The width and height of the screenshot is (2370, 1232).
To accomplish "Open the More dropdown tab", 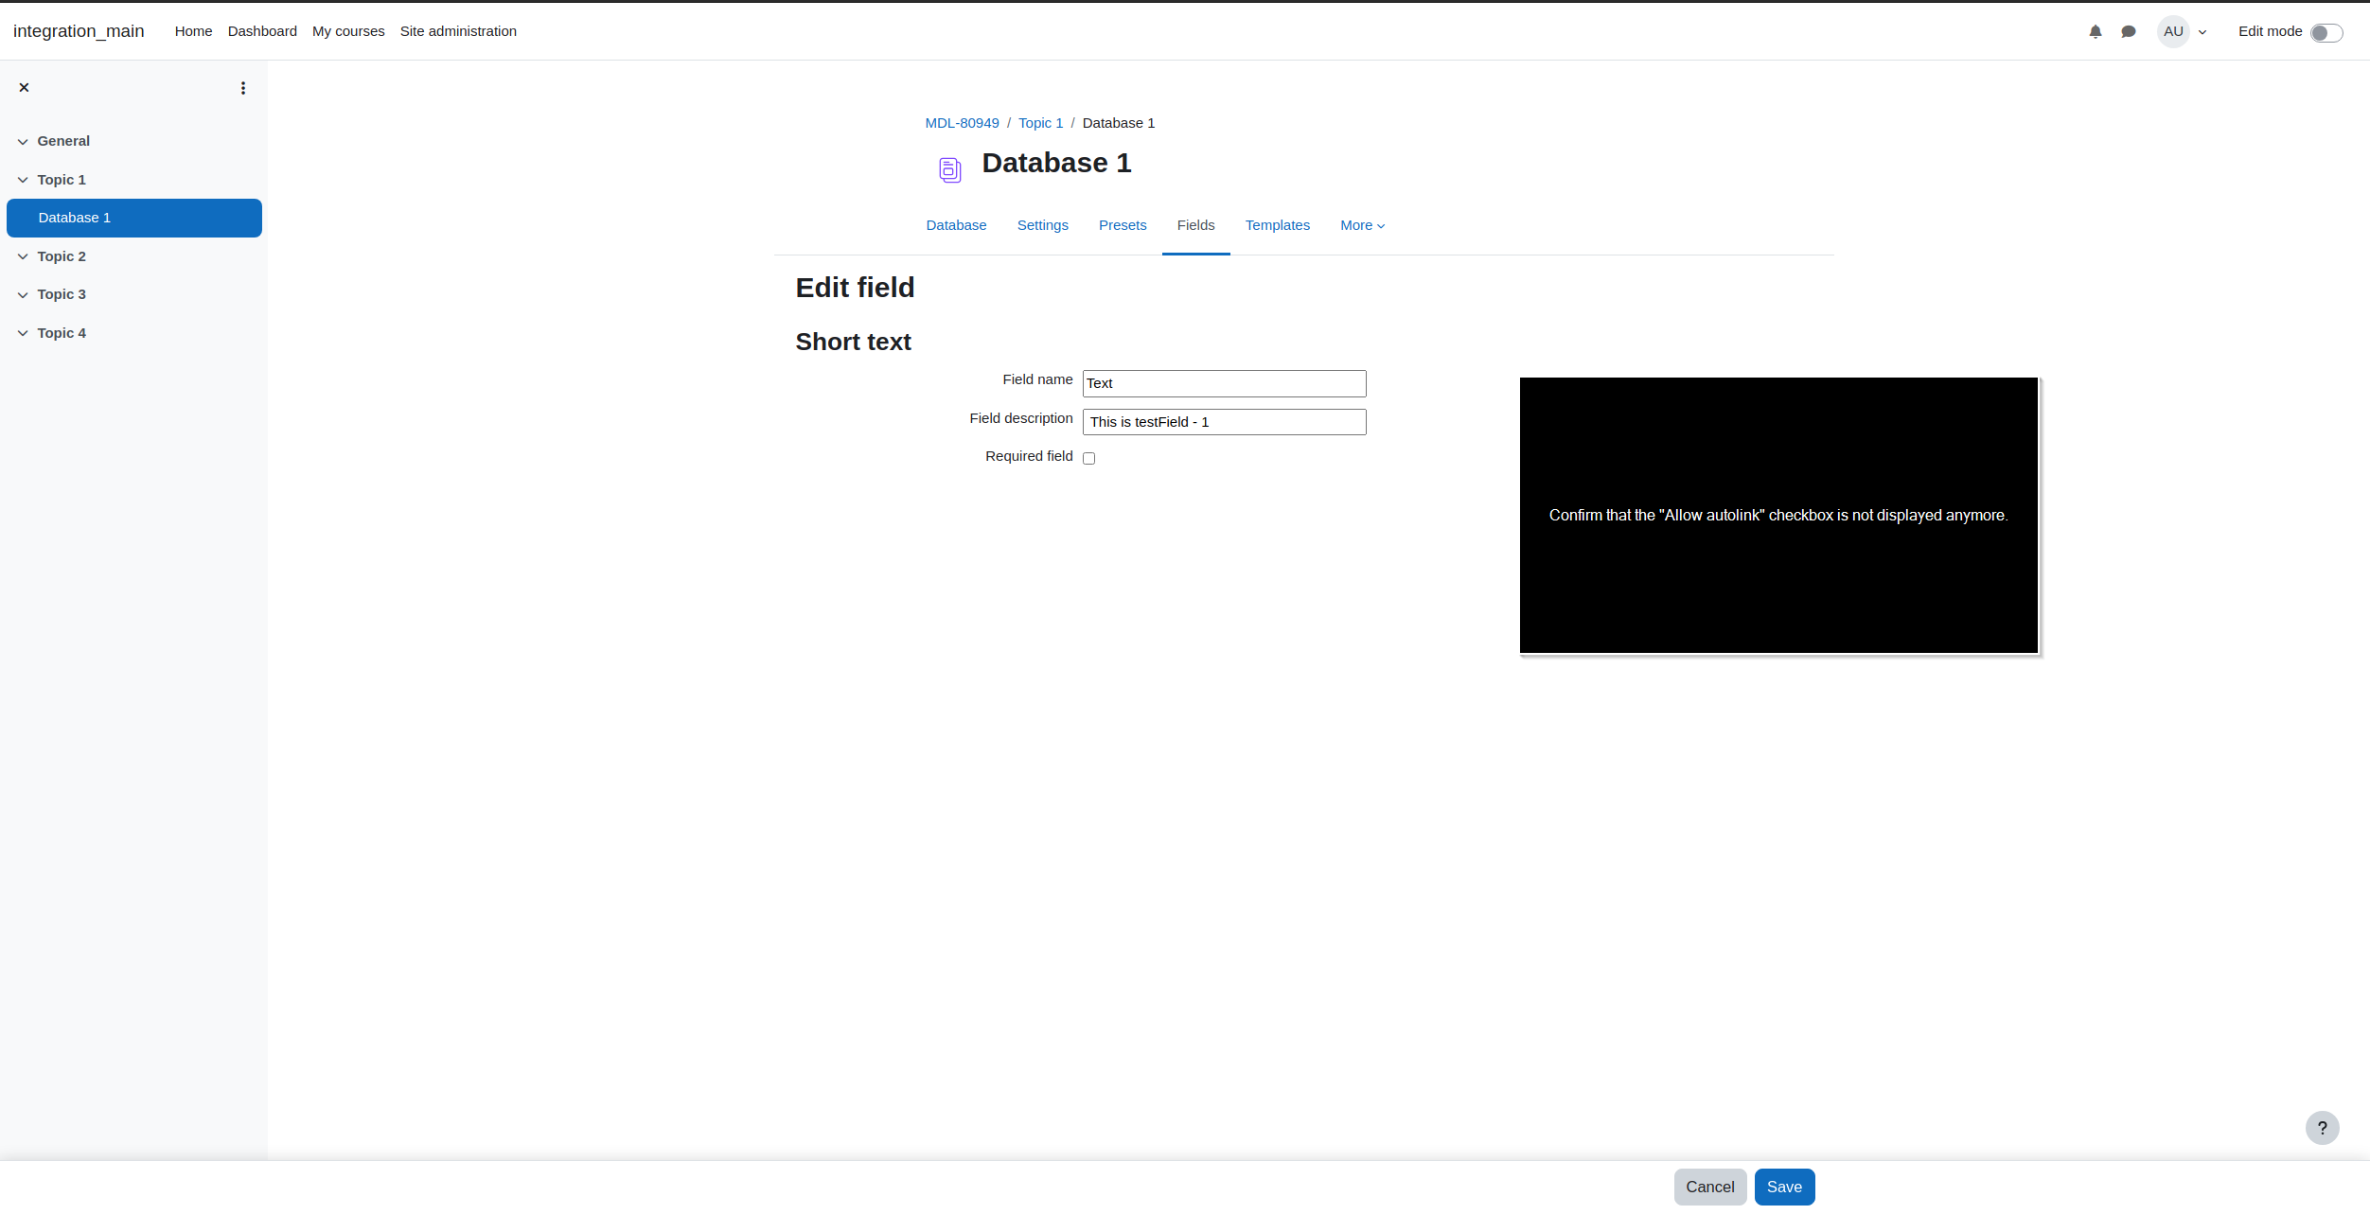I will pos(1362,225).
